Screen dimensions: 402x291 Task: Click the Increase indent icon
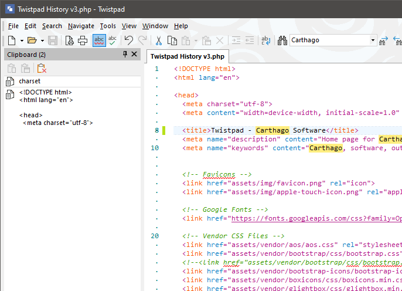(236, 40)
